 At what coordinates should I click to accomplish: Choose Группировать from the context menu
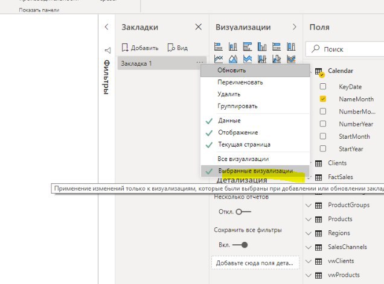[x=255, y=106]
